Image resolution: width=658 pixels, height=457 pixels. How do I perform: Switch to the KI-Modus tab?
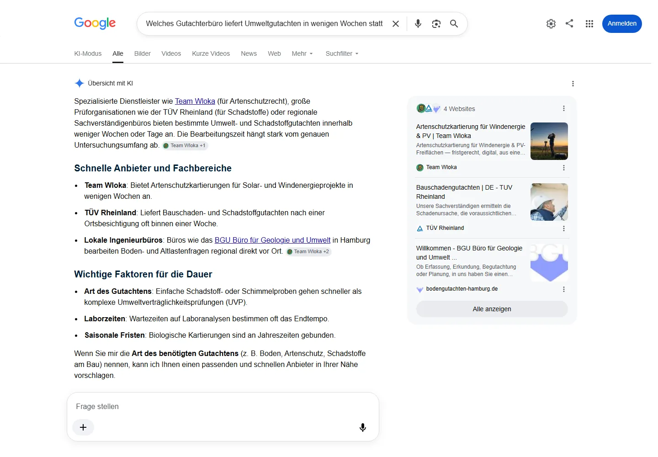88,53
